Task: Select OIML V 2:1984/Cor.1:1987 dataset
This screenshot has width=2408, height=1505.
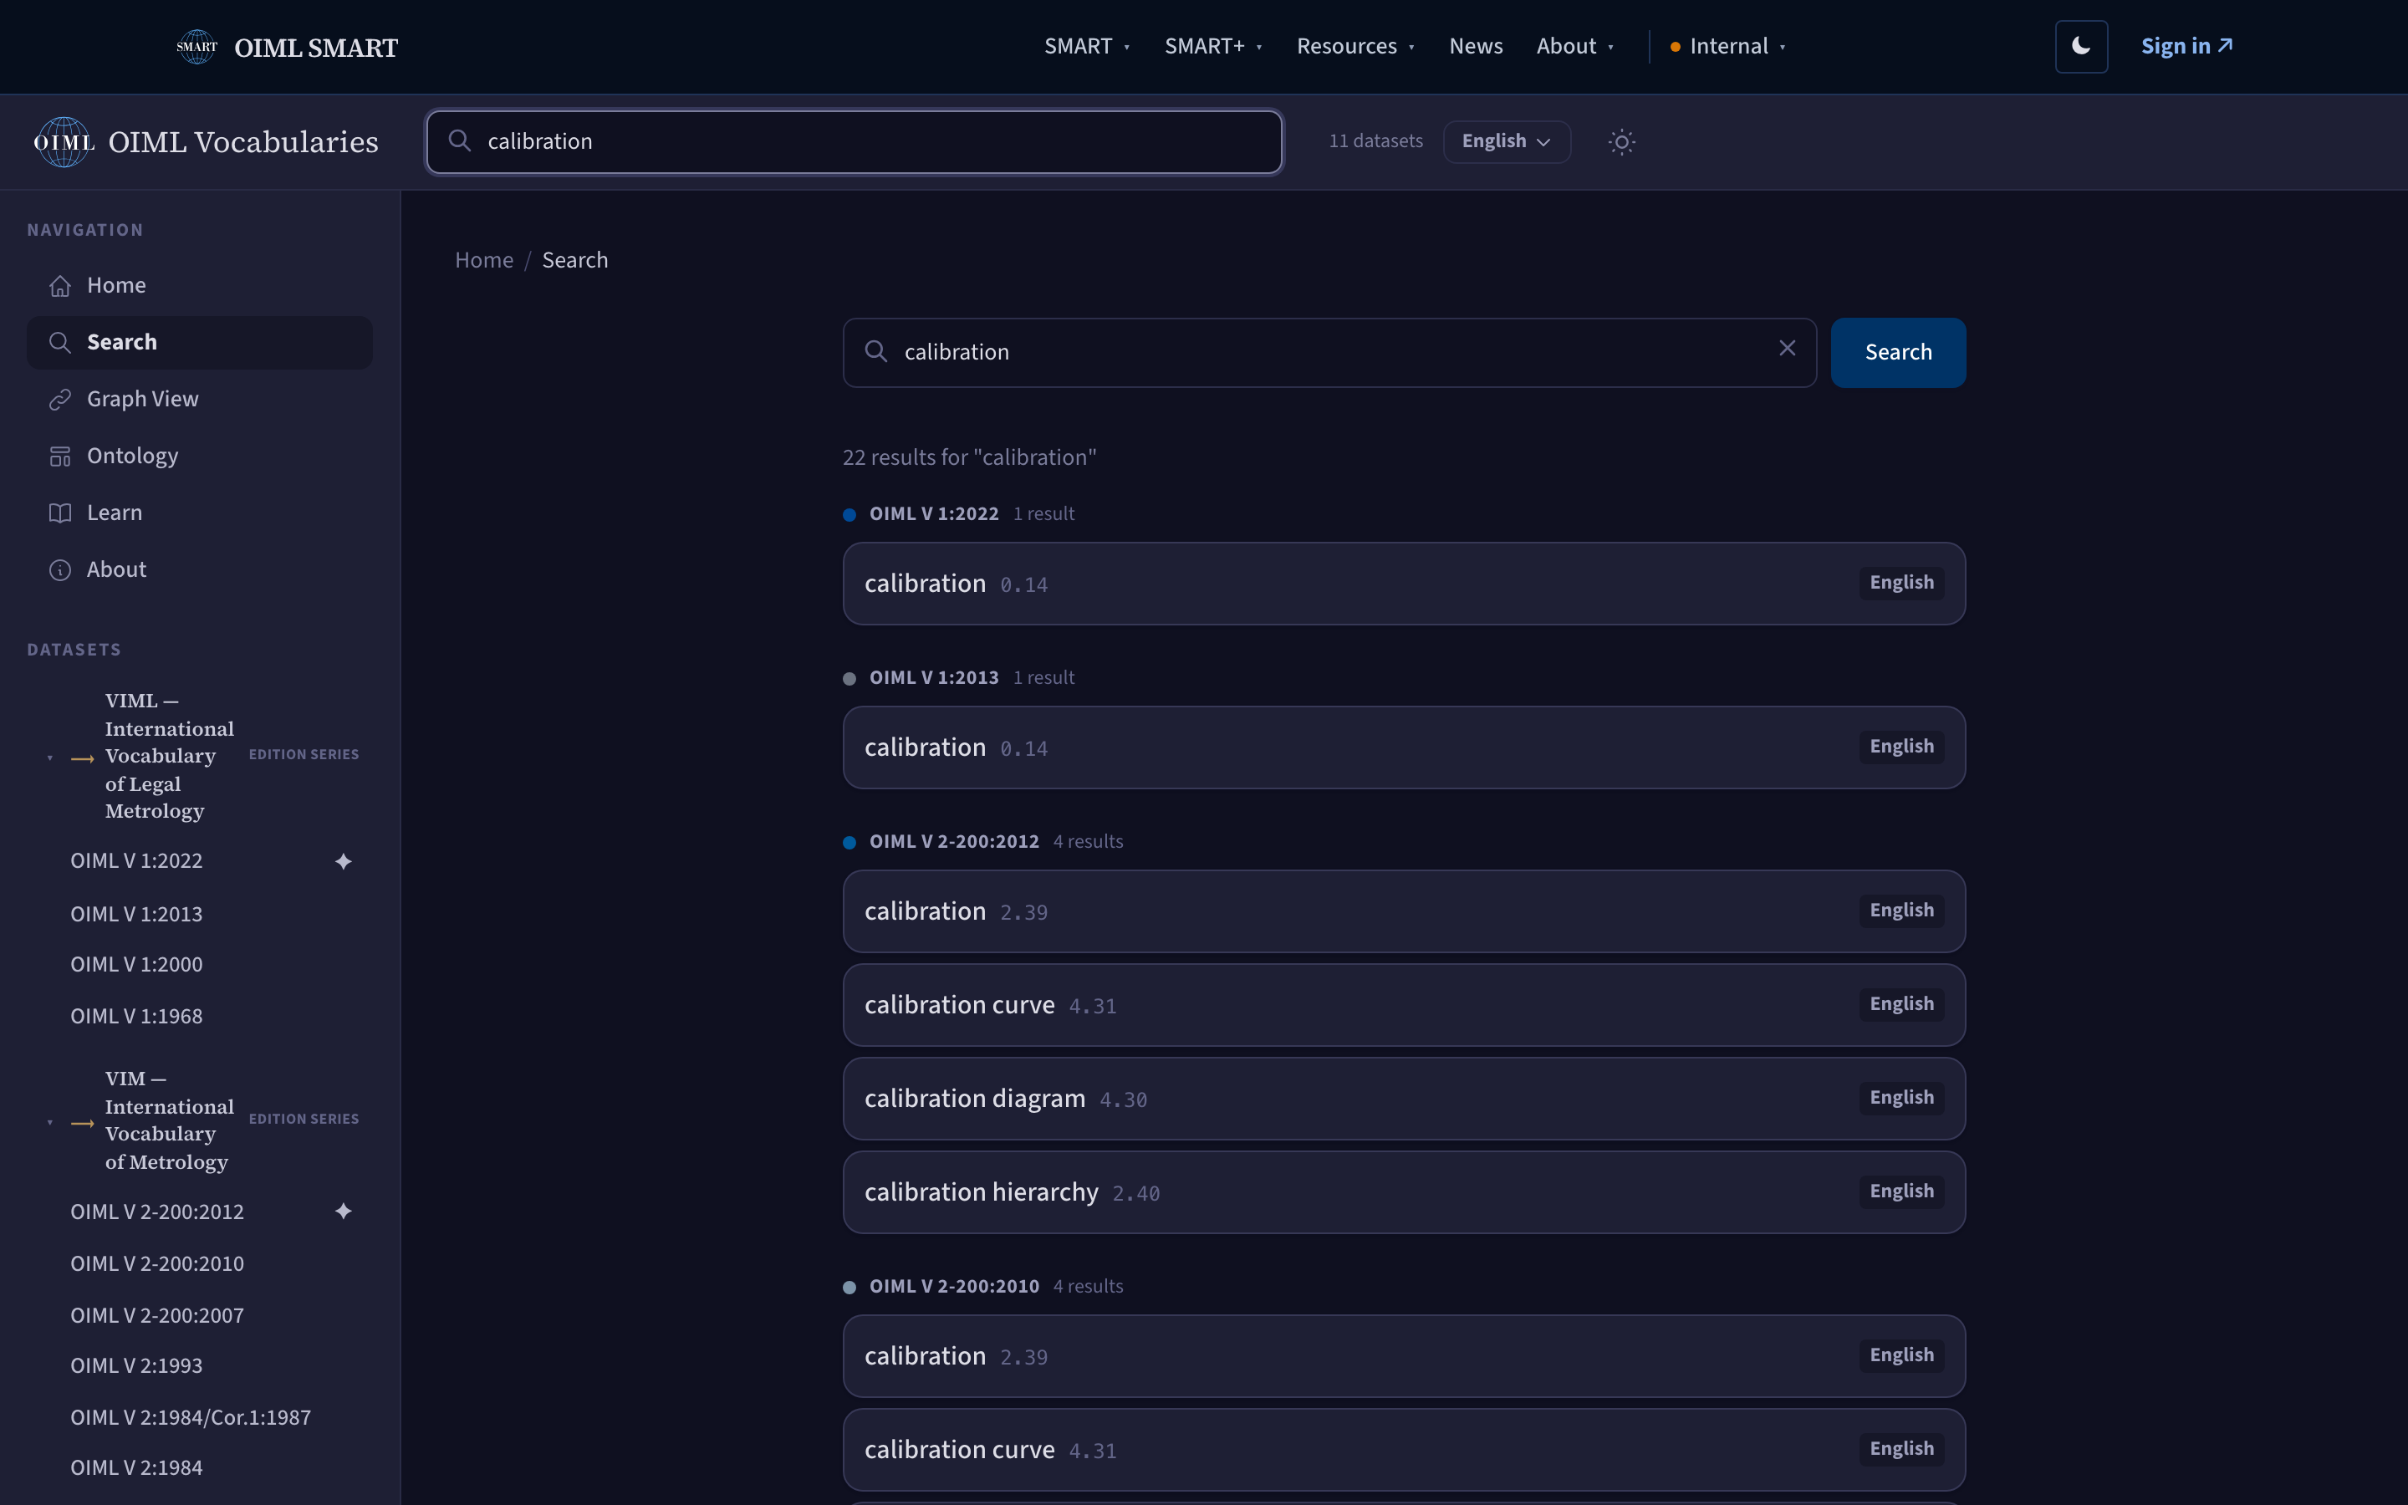Action: 191,1417
